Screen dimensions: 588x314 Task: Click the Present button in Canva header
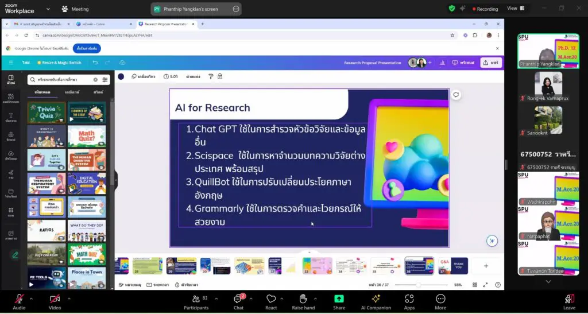(x=463, y=63)
